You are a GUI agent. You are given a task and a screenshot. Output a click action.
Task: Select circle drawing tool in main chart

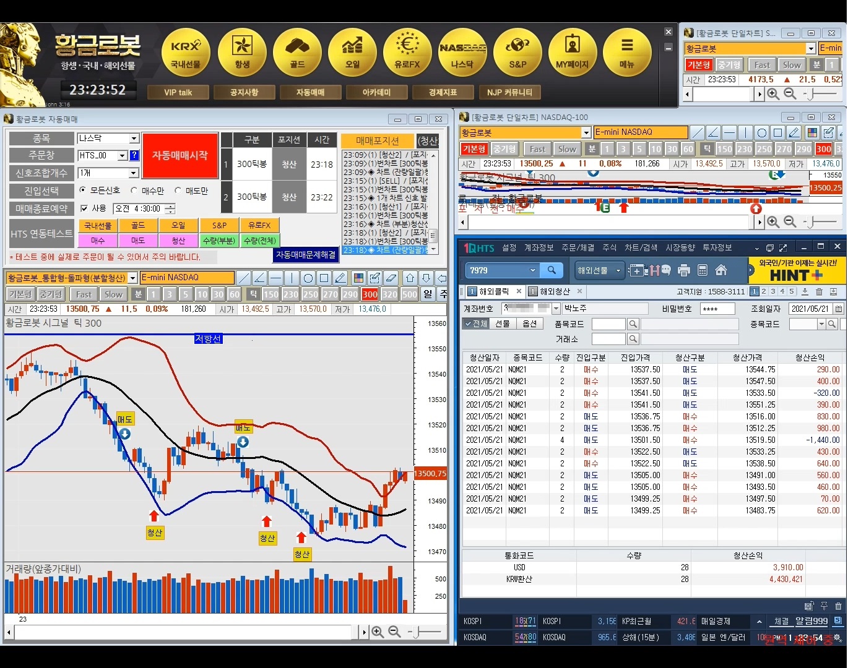point(308,278)
